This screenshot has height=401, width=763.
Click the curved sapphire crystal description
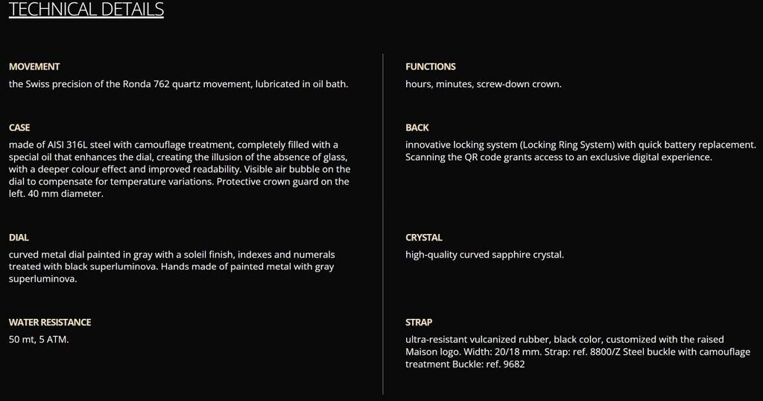click(x=484, y=255)
